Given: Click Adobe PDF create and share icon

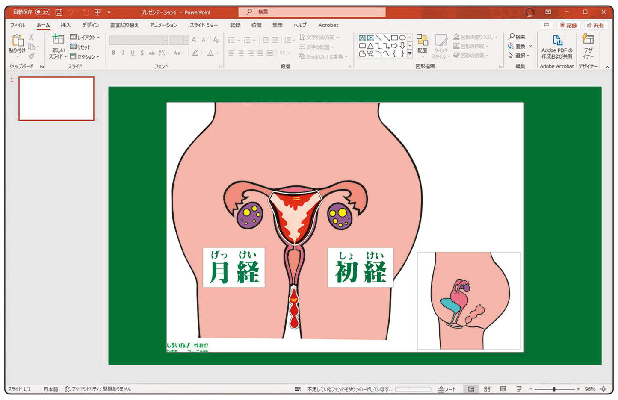Looking at the screenshot, I should (557, 41).
